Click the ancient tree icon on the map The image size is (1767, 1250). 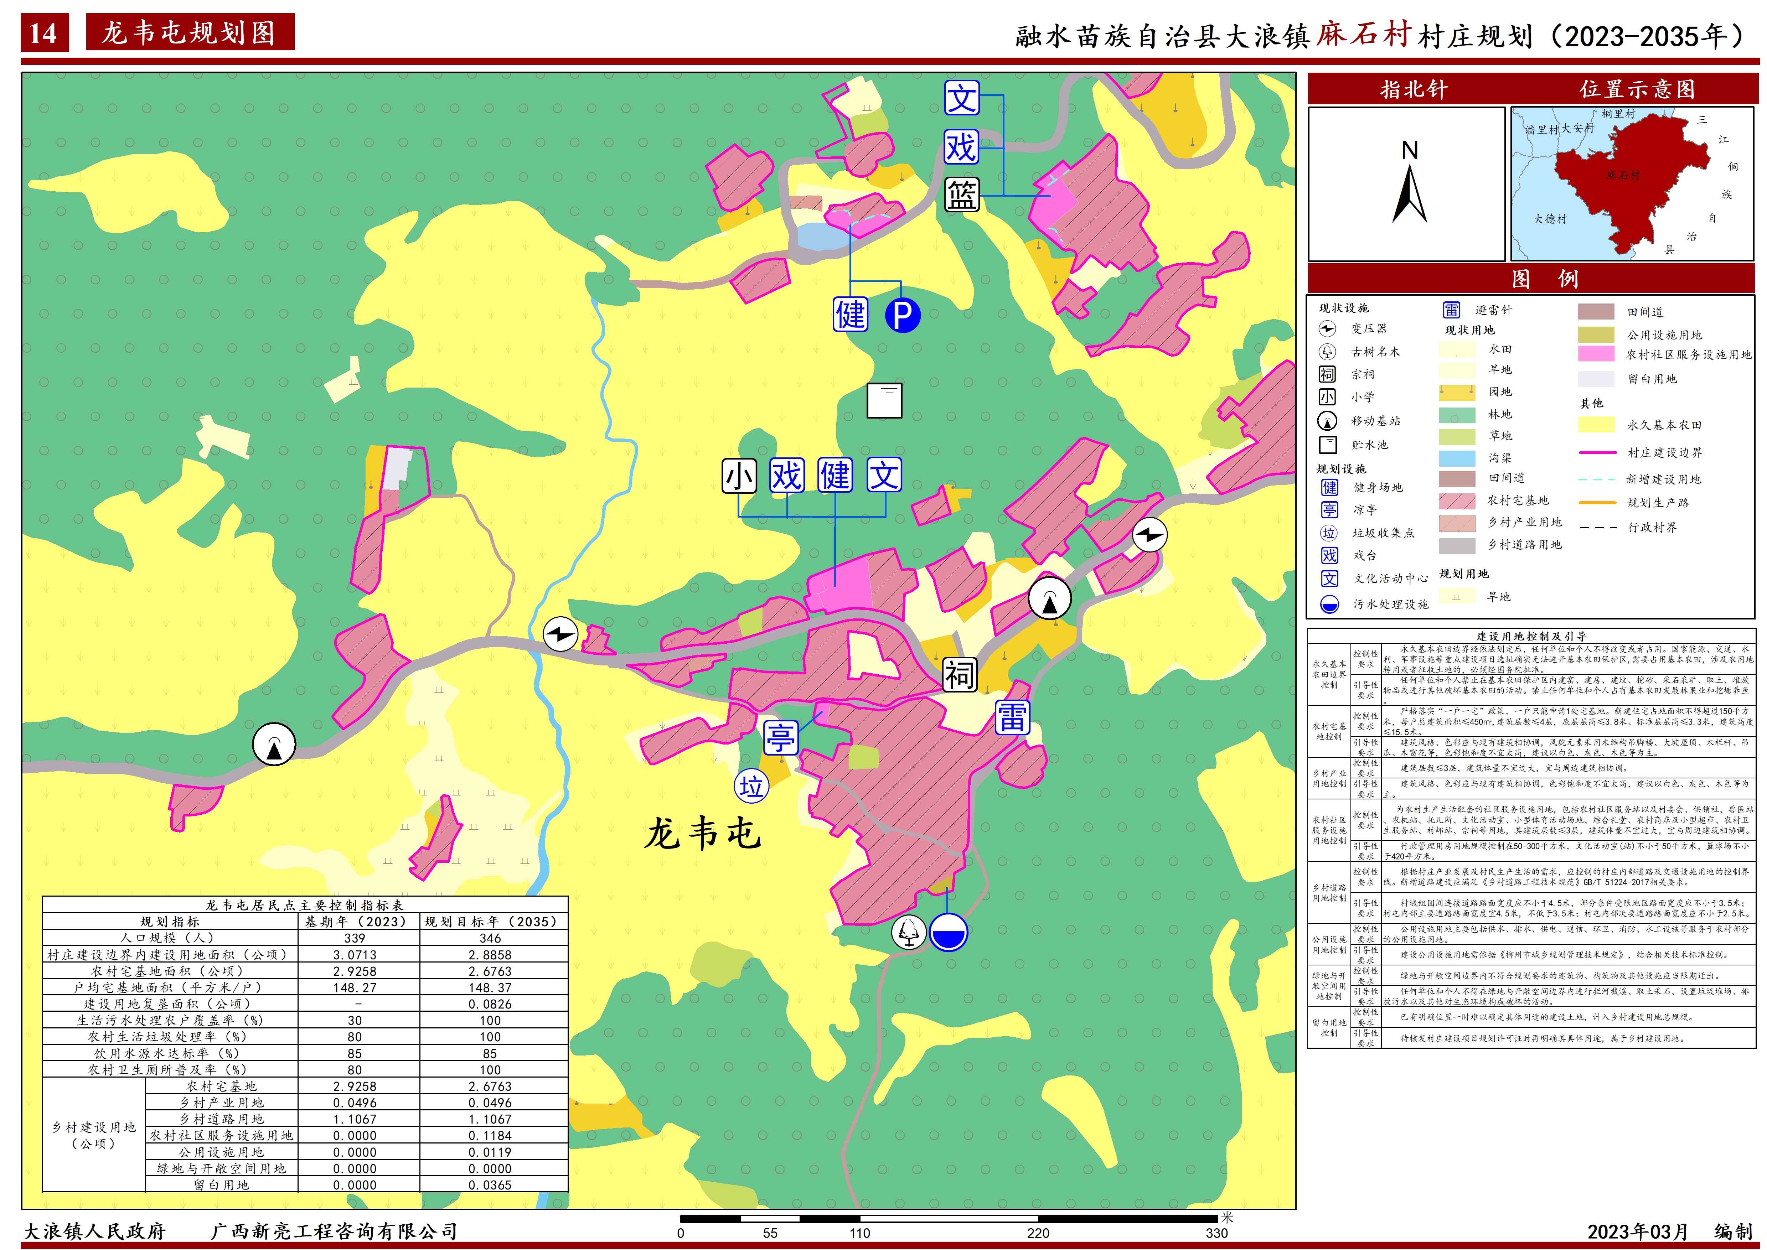(909, 932)
